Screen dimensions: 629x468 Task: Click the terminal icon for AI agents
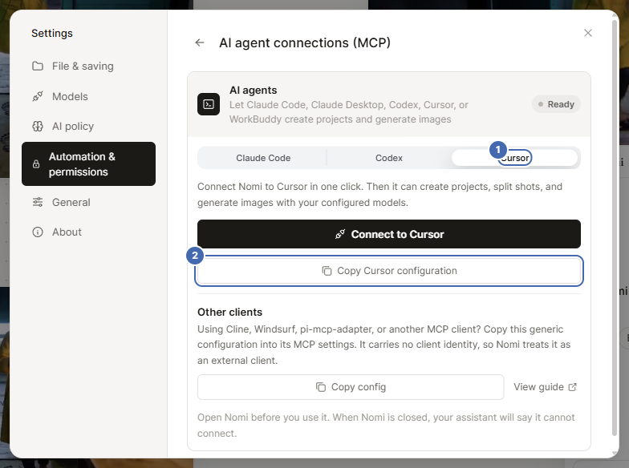pos(209,104)
